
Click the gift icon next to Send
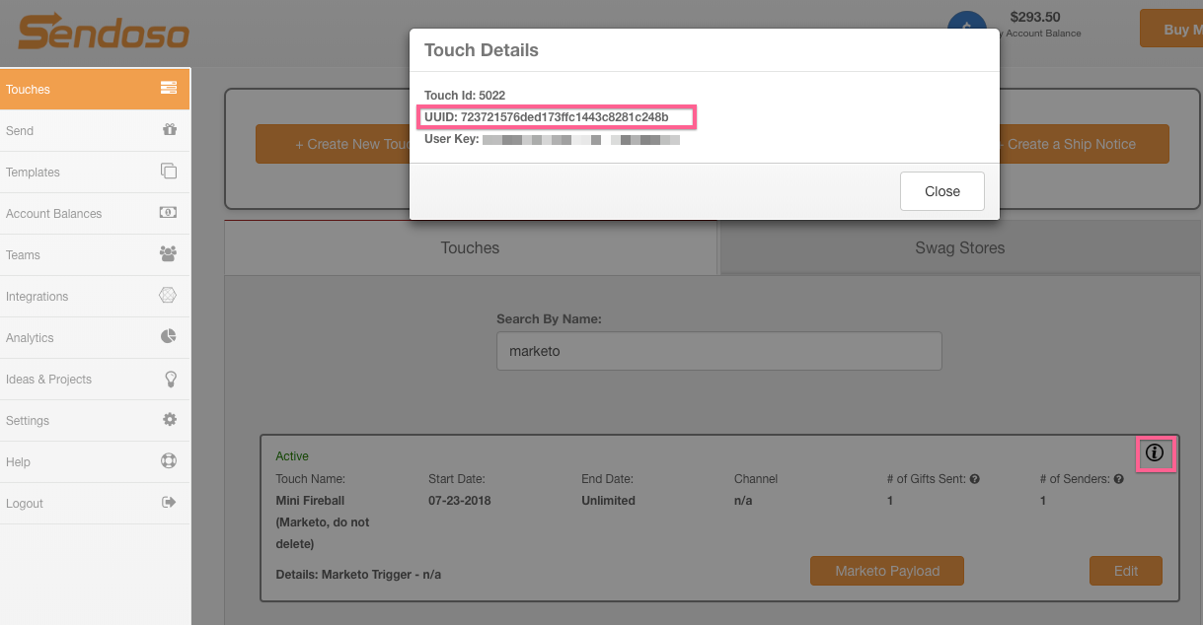click(169, 130)
